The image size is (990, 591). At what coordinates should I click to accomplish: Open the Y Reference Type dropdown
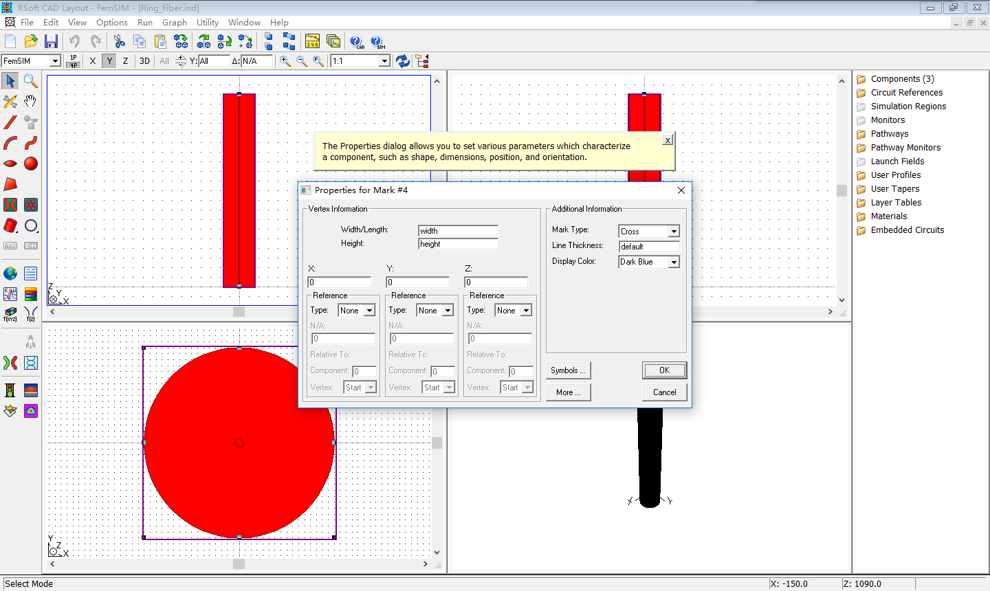[448, 311]
